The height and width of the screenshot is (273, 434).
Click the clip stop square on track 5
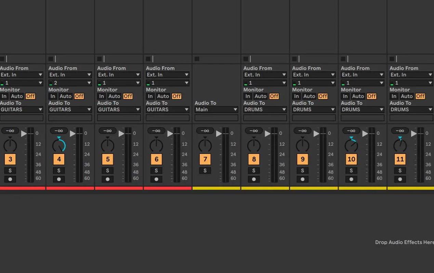[x=100, y=59]
